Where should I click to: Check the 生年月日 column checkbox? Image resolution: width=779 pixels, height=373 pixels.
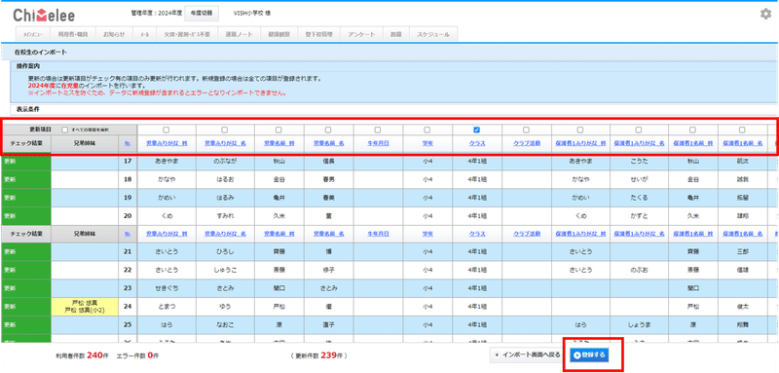pos(378,130)
